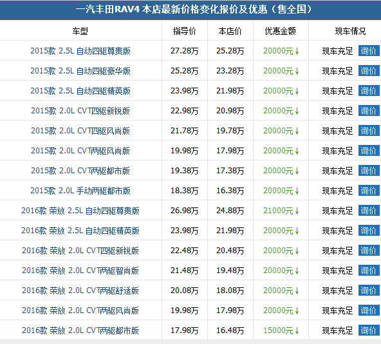
Task: Click 询价 for 2016款 荣放 2.5L 自动四驱精英版
Action: 369,231
